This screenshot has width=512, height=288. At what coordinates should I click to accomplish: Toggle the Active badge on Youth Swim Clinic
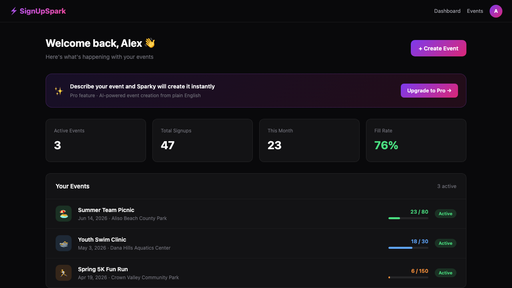click(445, 243)
